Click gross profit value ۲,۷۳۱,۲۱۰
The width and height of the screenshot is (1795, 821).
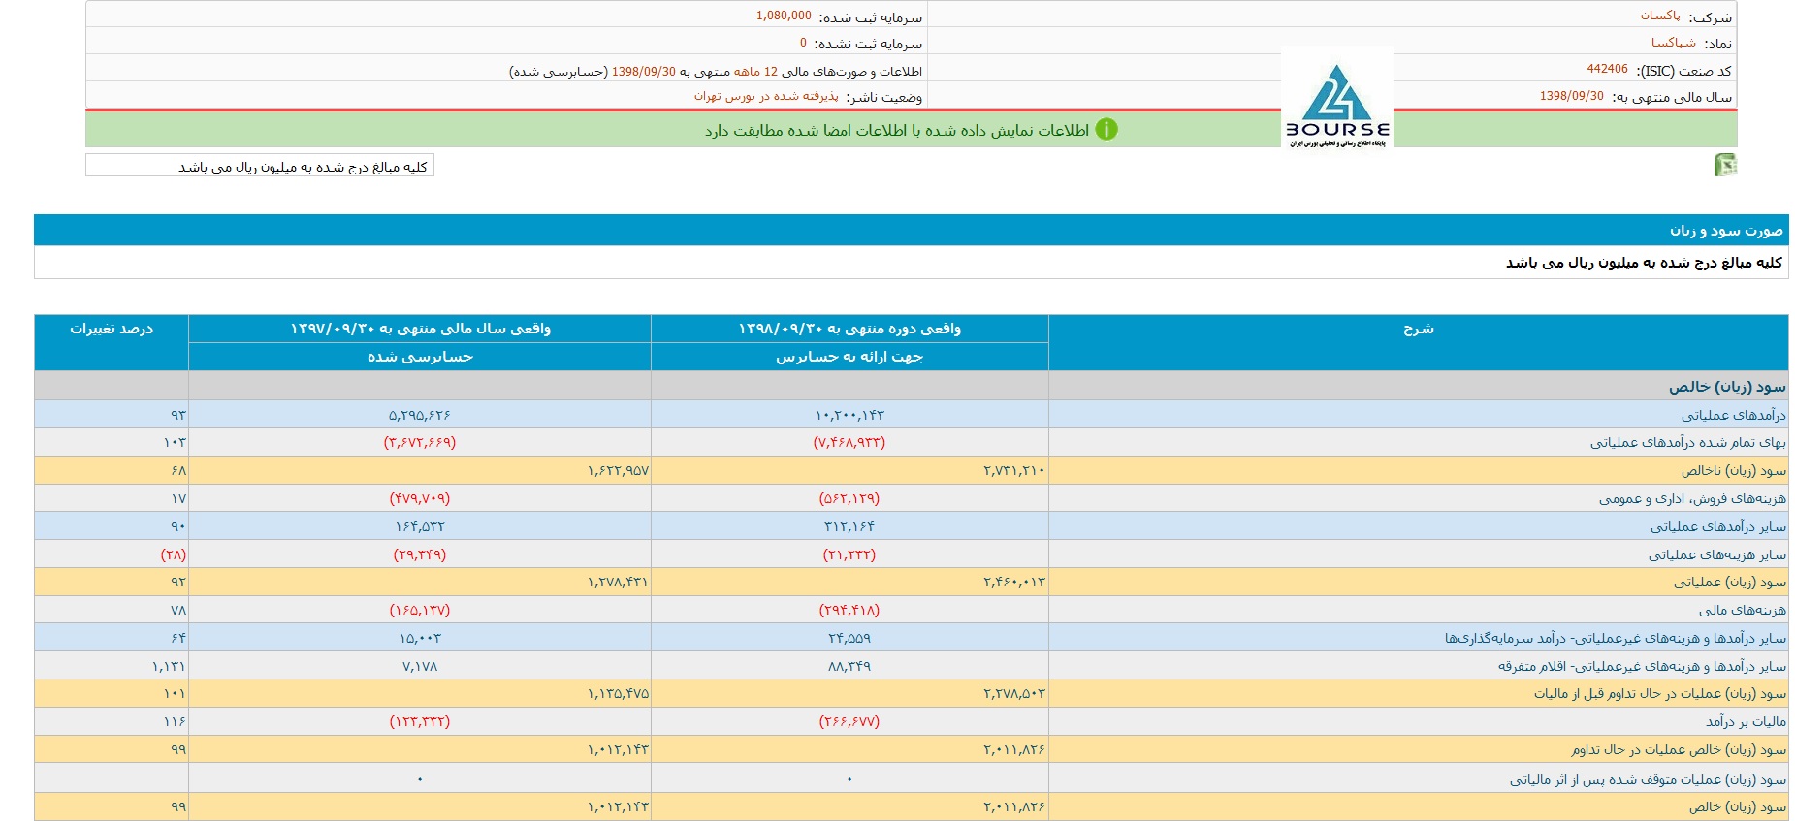(x=1014, y=471)
